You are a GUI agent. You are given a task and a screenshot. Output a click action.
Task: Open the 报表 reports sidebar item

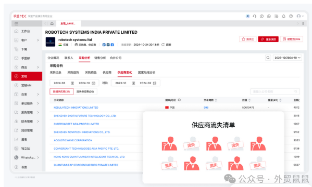[27, 140]
